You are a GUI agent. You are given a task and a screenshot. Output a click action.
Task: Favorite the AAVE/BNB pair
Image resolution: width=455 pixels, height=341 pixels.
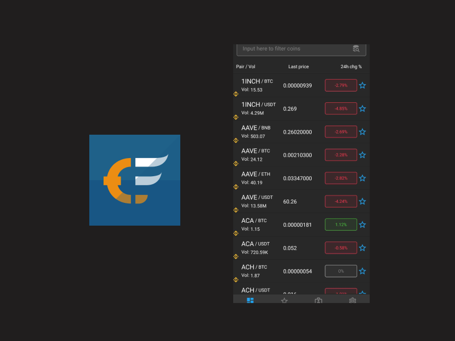(x=362, y=131)
